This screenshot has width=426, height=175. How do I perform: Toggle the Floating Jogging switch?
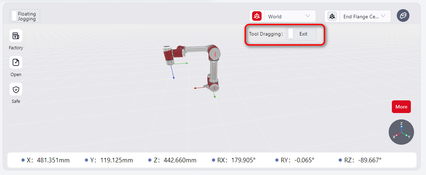click(x=14, y=16)
